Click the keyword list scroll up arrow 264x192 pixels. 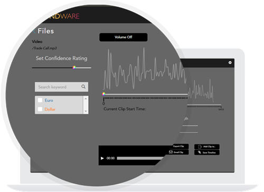click(86, 99)
